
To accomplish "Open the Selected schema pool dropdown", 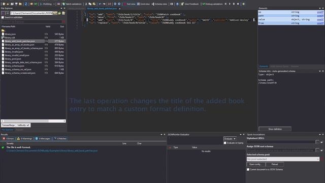I will [x=283, y=159].
